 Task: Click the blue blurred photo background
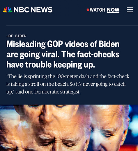pyautogui.click(x=134, y=121)
